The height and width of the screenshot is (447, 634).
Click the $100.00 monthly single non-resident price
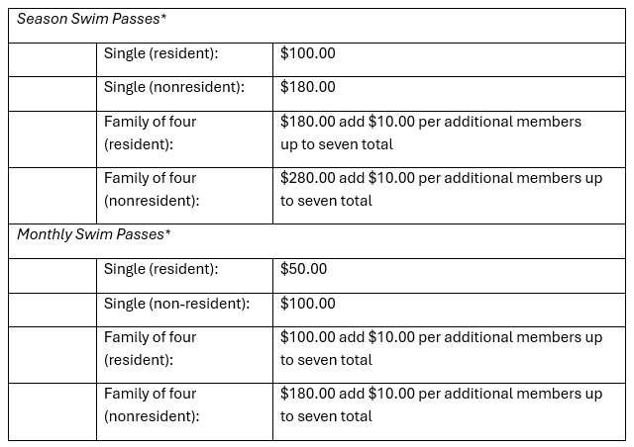[x=308, y=304]
